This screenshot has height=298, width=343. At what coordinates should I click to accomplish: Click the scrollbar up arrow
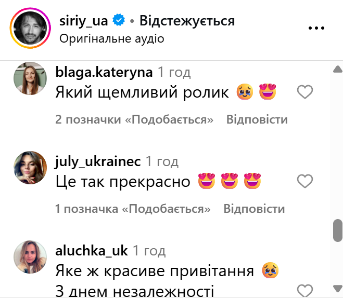coord(338,69)
